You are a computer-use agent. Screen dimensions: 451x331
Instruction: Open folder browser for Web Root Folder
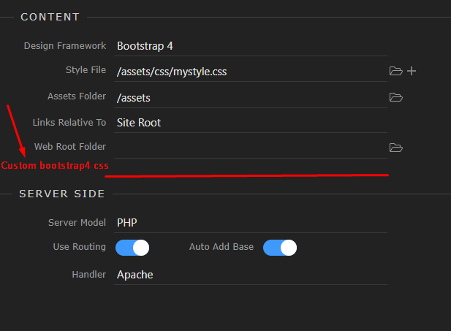tap(395, 148)
